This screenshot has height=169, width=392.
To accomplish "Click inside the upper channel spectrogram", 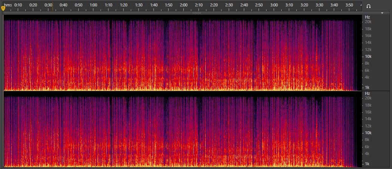I will tap(183, 53).
